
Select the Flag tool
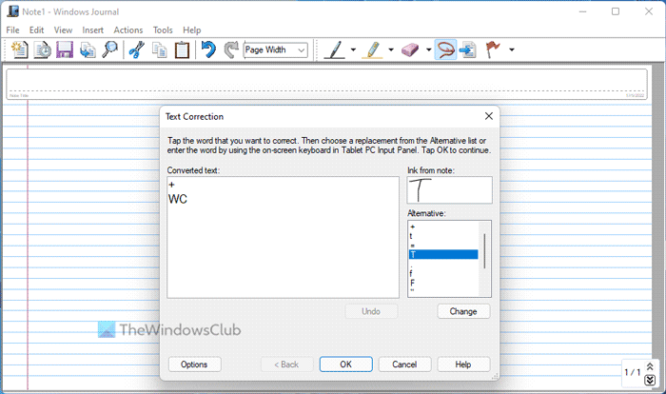click(x=493, y=49)
